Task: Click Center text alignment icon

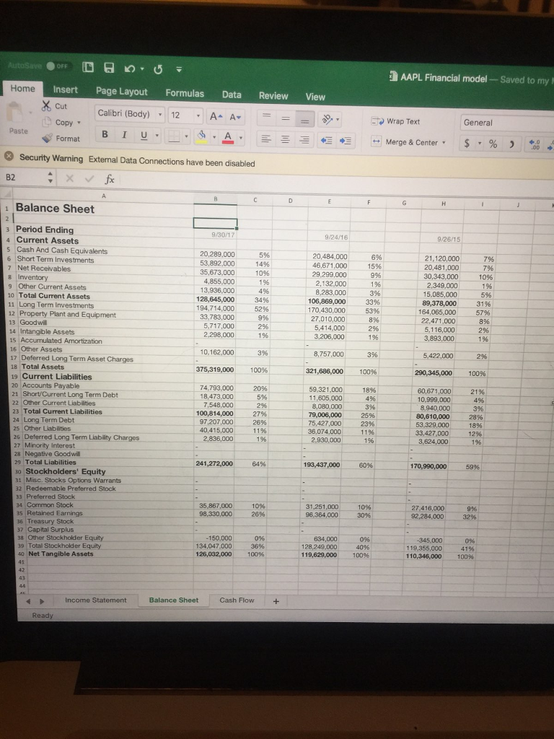Action: tap(285, 139)
